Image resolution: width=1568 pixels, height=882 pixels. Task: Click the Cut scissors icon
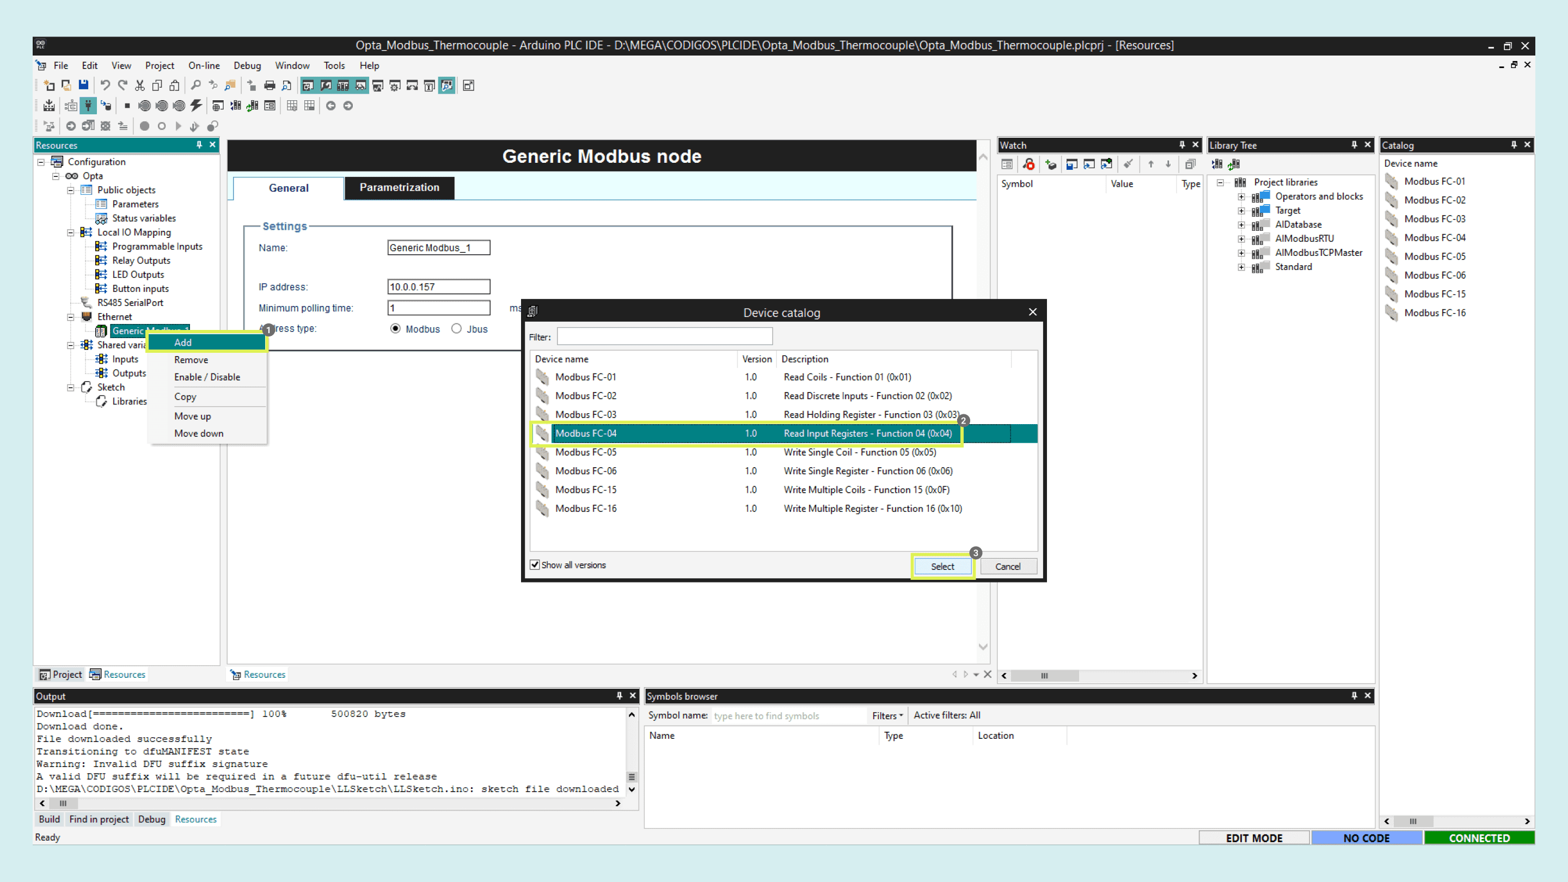tap(139, 85)
